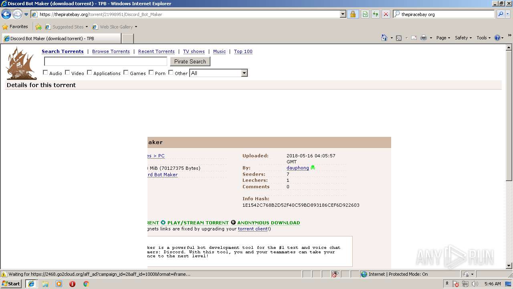Open the Recent Pages dropdown arrow

(x=26, y=14)
